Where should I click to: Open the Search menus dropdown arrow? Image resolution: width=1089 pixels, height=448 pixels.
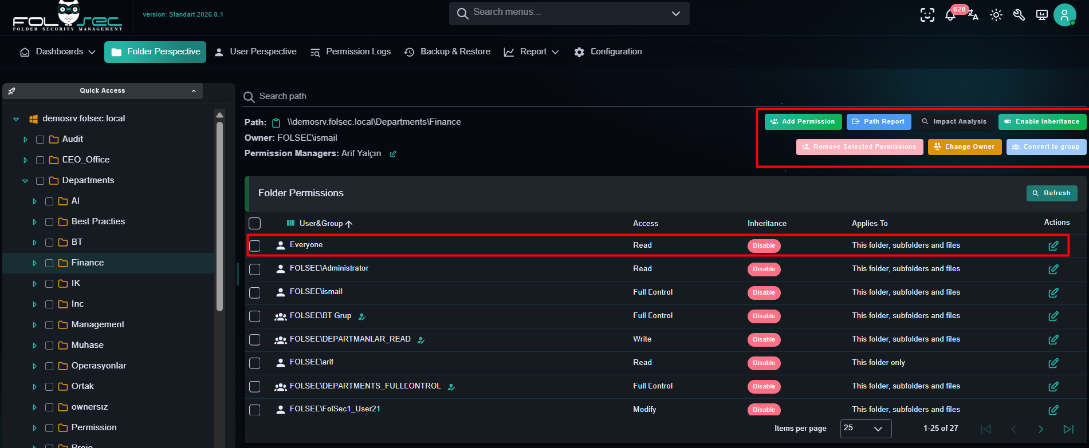(x=676, y=13)
